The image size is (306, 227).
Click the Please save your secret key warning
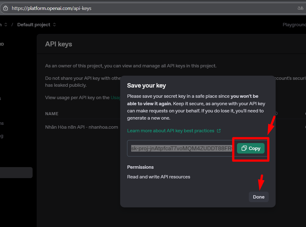tap(196, 107)
